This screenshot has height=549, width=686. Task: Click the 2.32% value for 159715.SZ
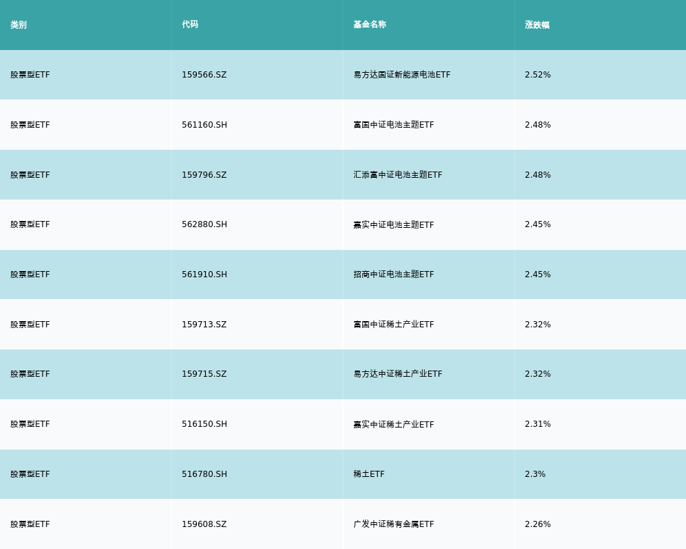click(538, 374)
